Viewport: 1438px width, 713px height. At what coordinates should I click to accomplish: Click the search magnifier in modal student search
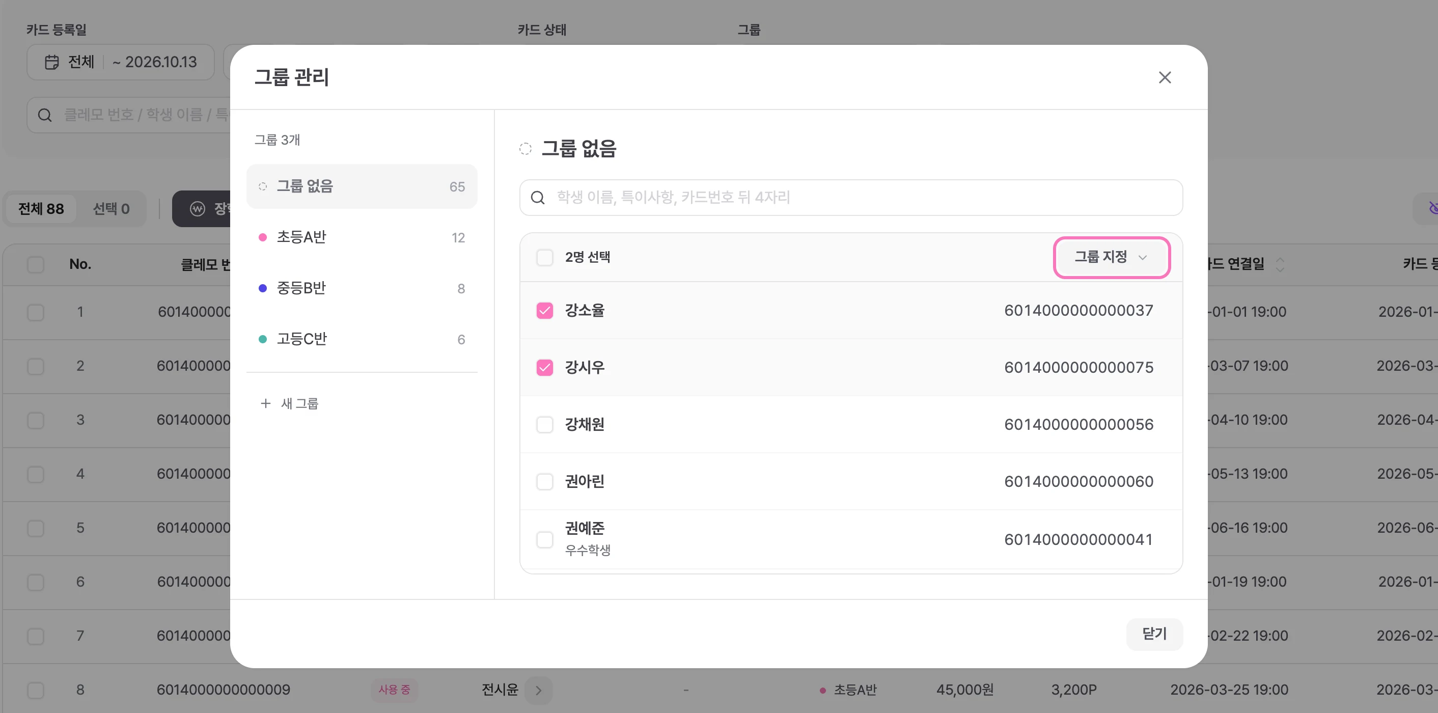click(537, 197)
